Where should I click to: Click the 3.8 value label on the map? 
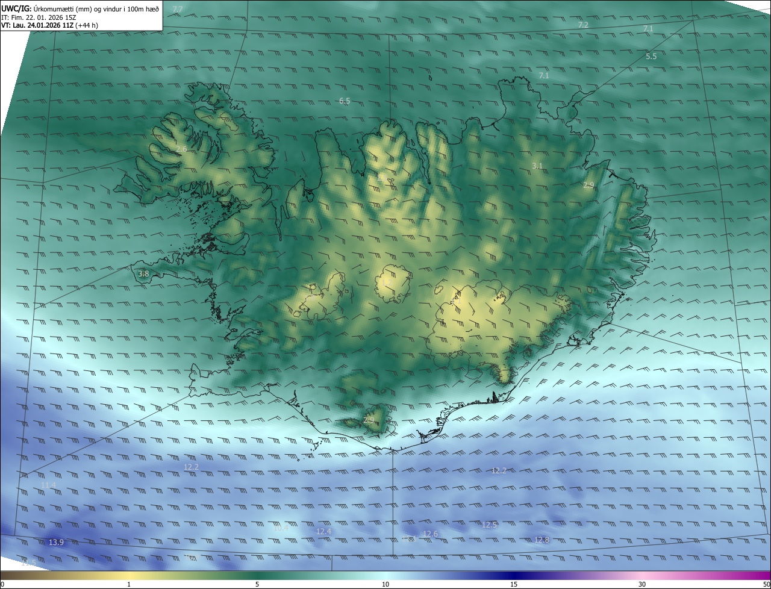tap(143, 273)
